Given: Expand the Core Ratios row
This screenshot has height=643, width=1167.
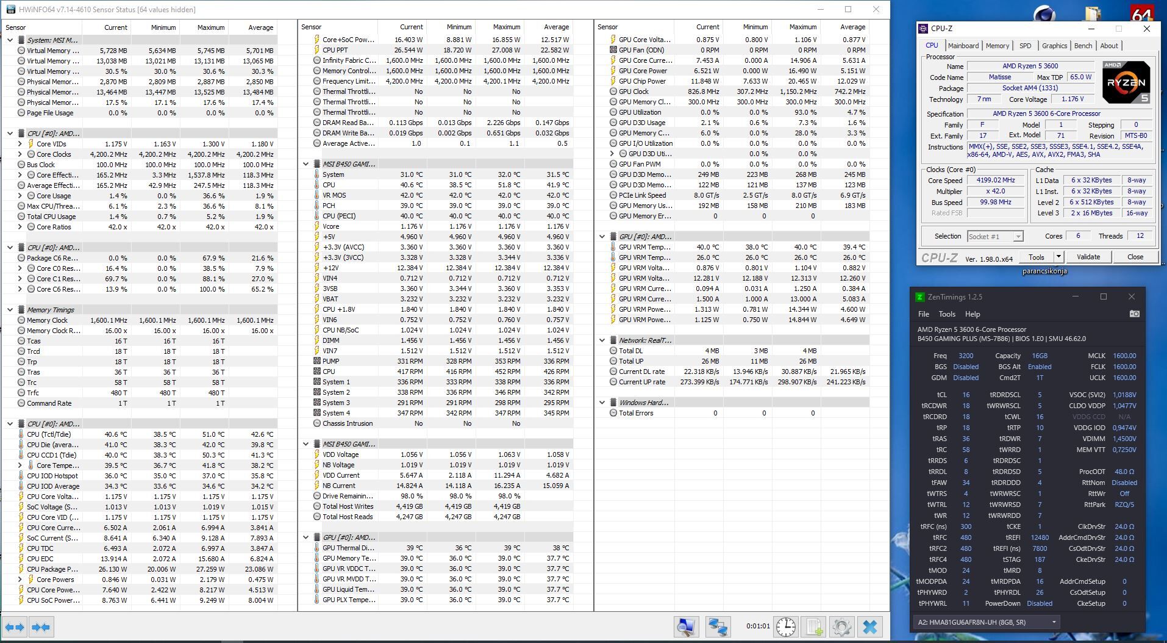Looking at the screenshot, I should [x=20, y=227].
